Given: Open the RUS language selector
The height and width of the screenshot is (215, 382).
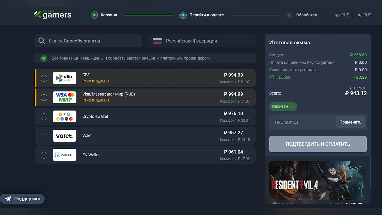Looking at the screenshot, I should tap(364, 15).
